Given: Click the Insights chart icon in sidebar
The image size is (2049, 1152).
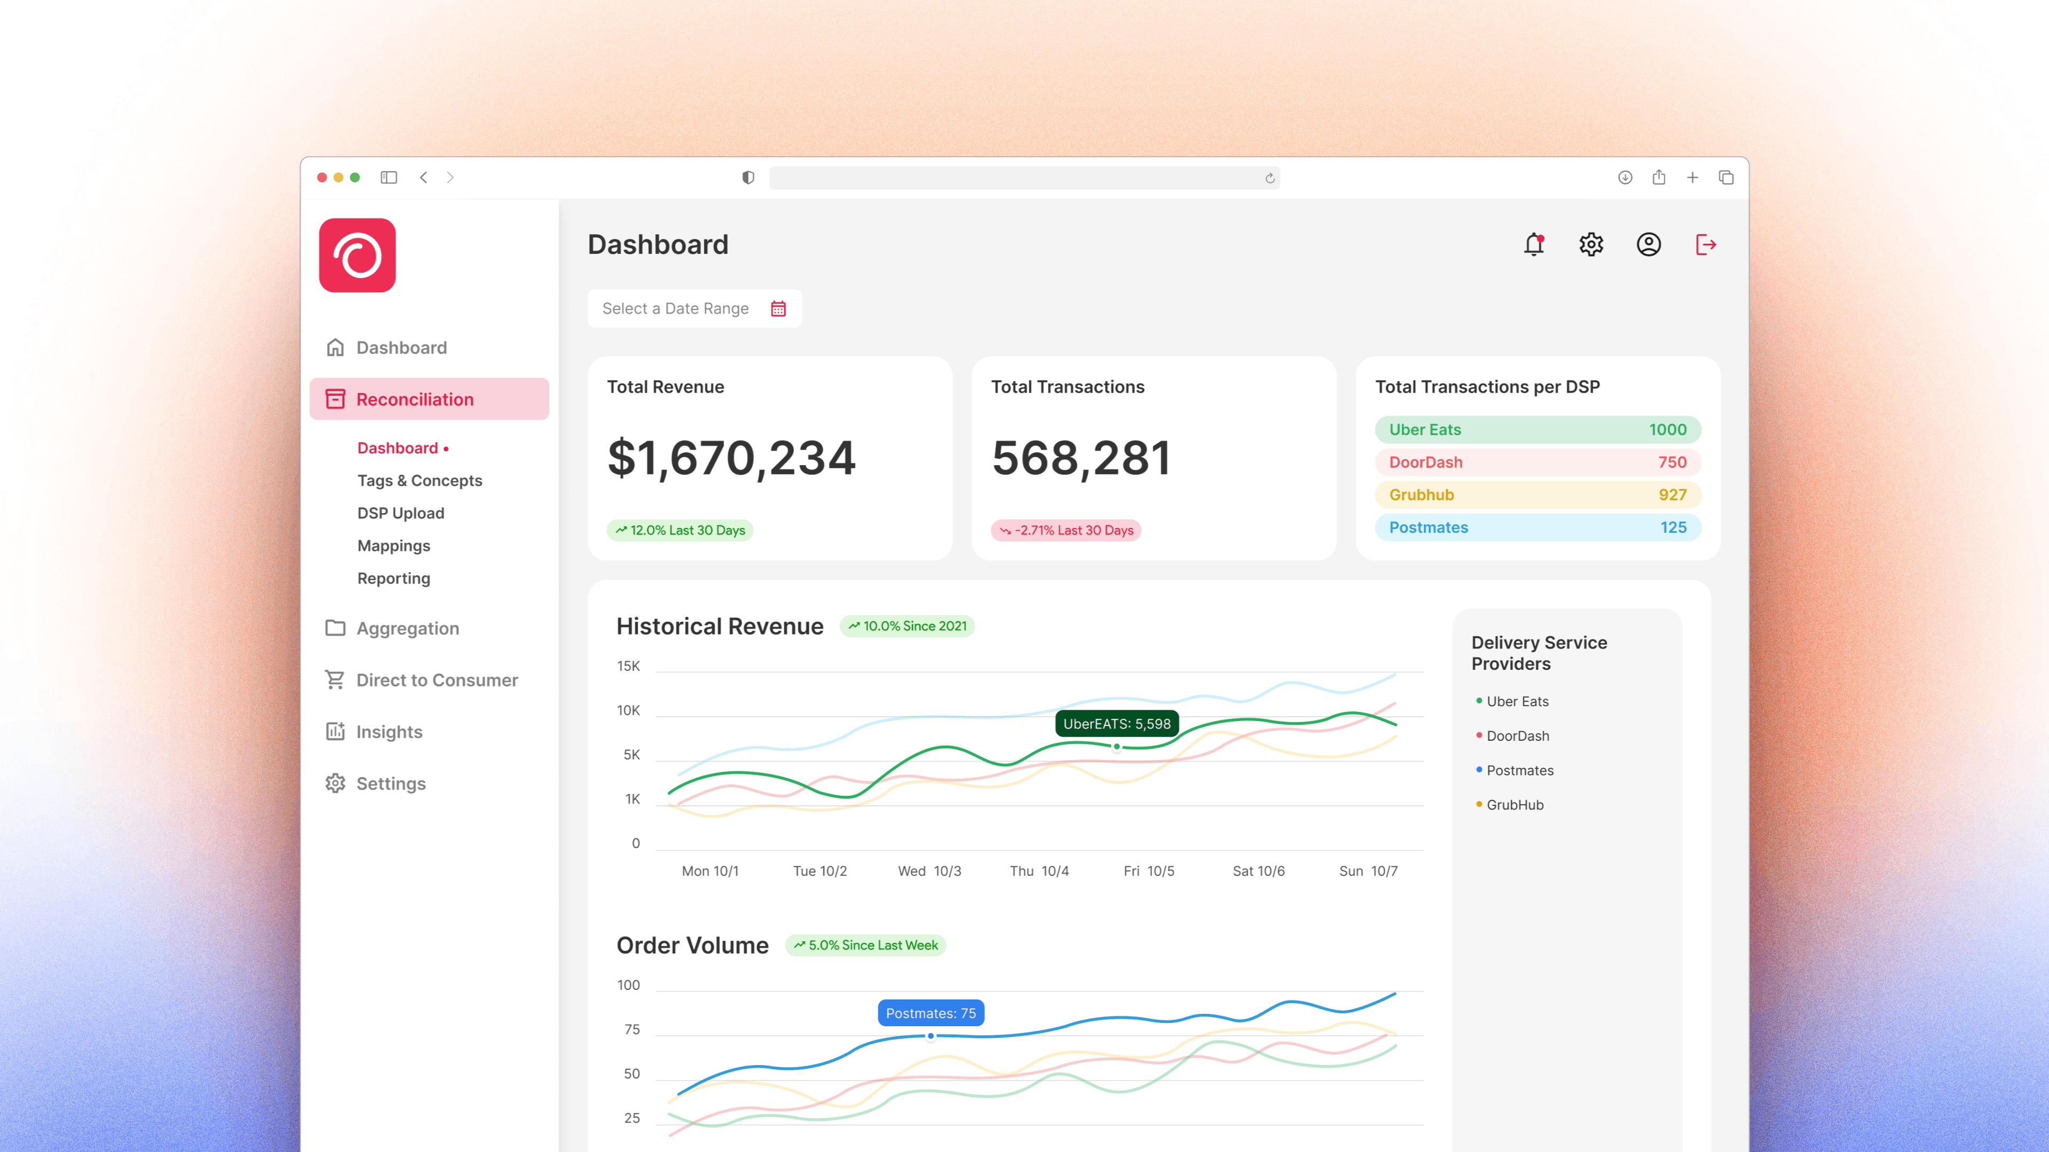Looking at the screenshot, I should 335,731.
